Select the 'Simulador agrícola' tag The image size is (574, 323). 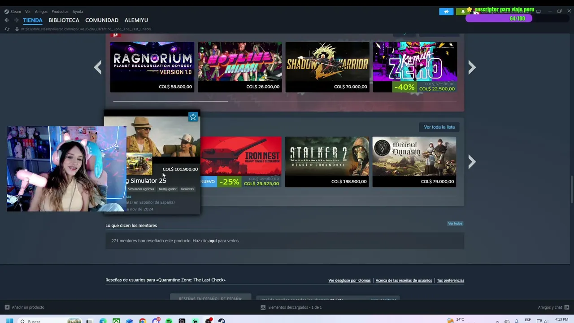point(141,189)
